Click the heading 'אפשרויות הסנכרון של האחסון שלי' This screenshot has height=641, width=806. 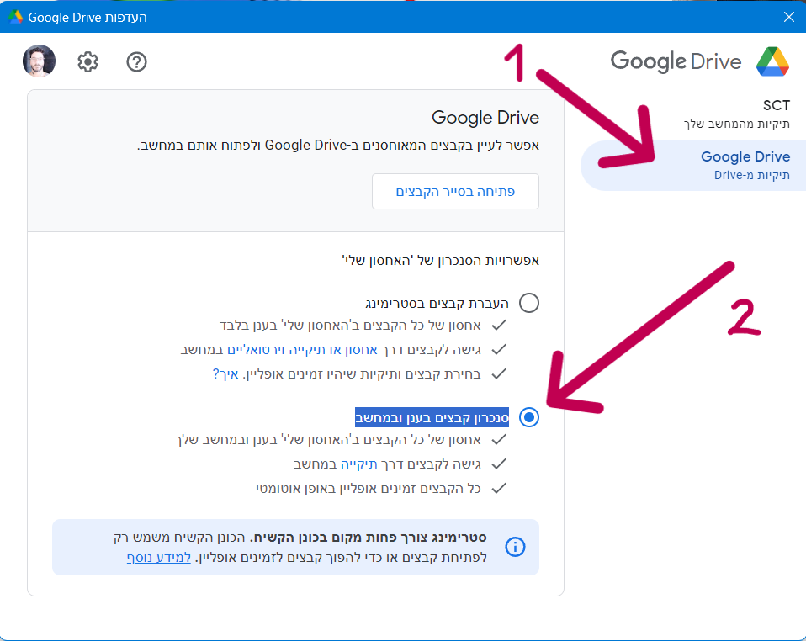click(441, 260)
